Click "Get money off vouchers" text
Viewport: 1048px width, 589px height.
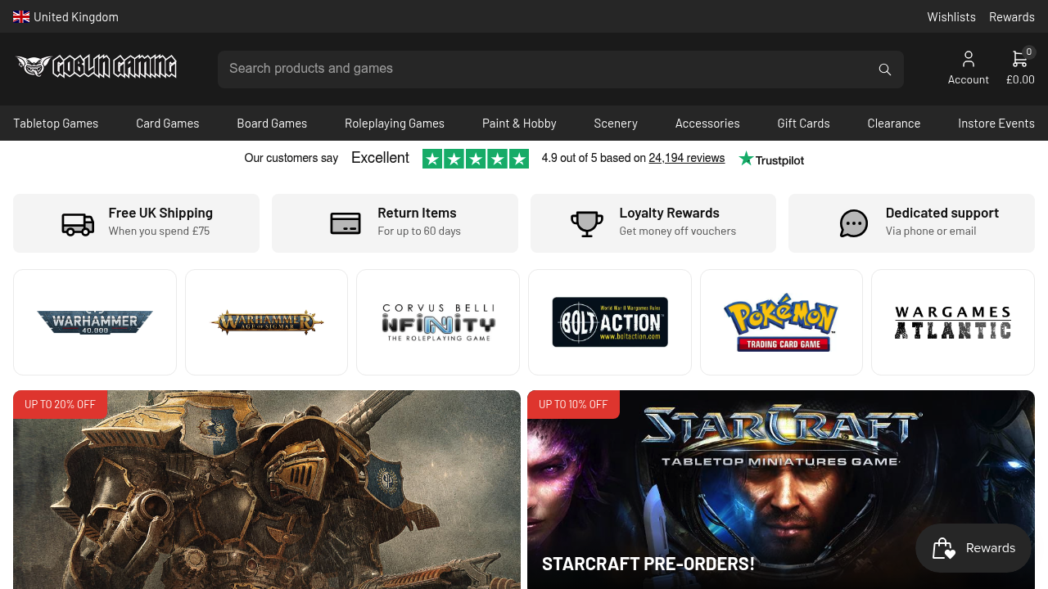point(678,232)
